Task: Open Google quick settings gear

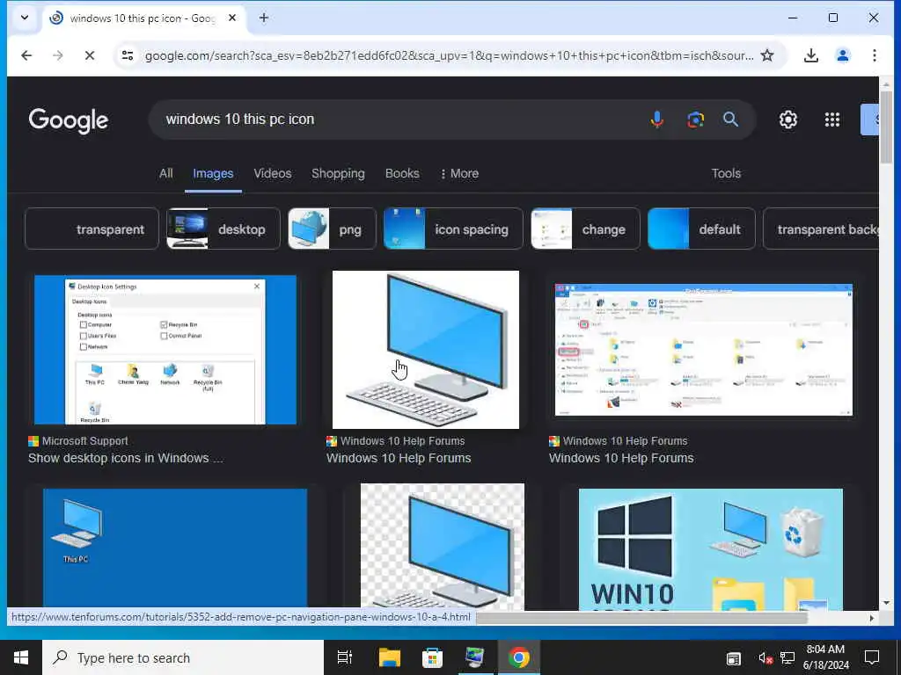Action: tap(787, 120)
